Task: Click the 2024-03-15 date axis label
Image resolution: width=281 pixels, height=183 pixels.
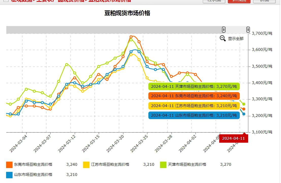Action: 90,144
